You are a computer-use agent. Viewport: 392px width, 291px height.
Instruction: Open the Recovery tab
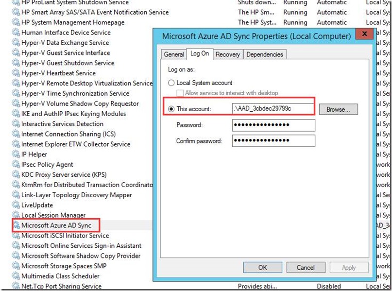click(x=227, y=54)
